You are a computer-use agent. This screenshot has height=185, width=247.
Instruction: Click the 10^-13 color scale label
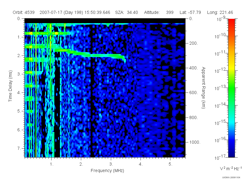[220, 88]
